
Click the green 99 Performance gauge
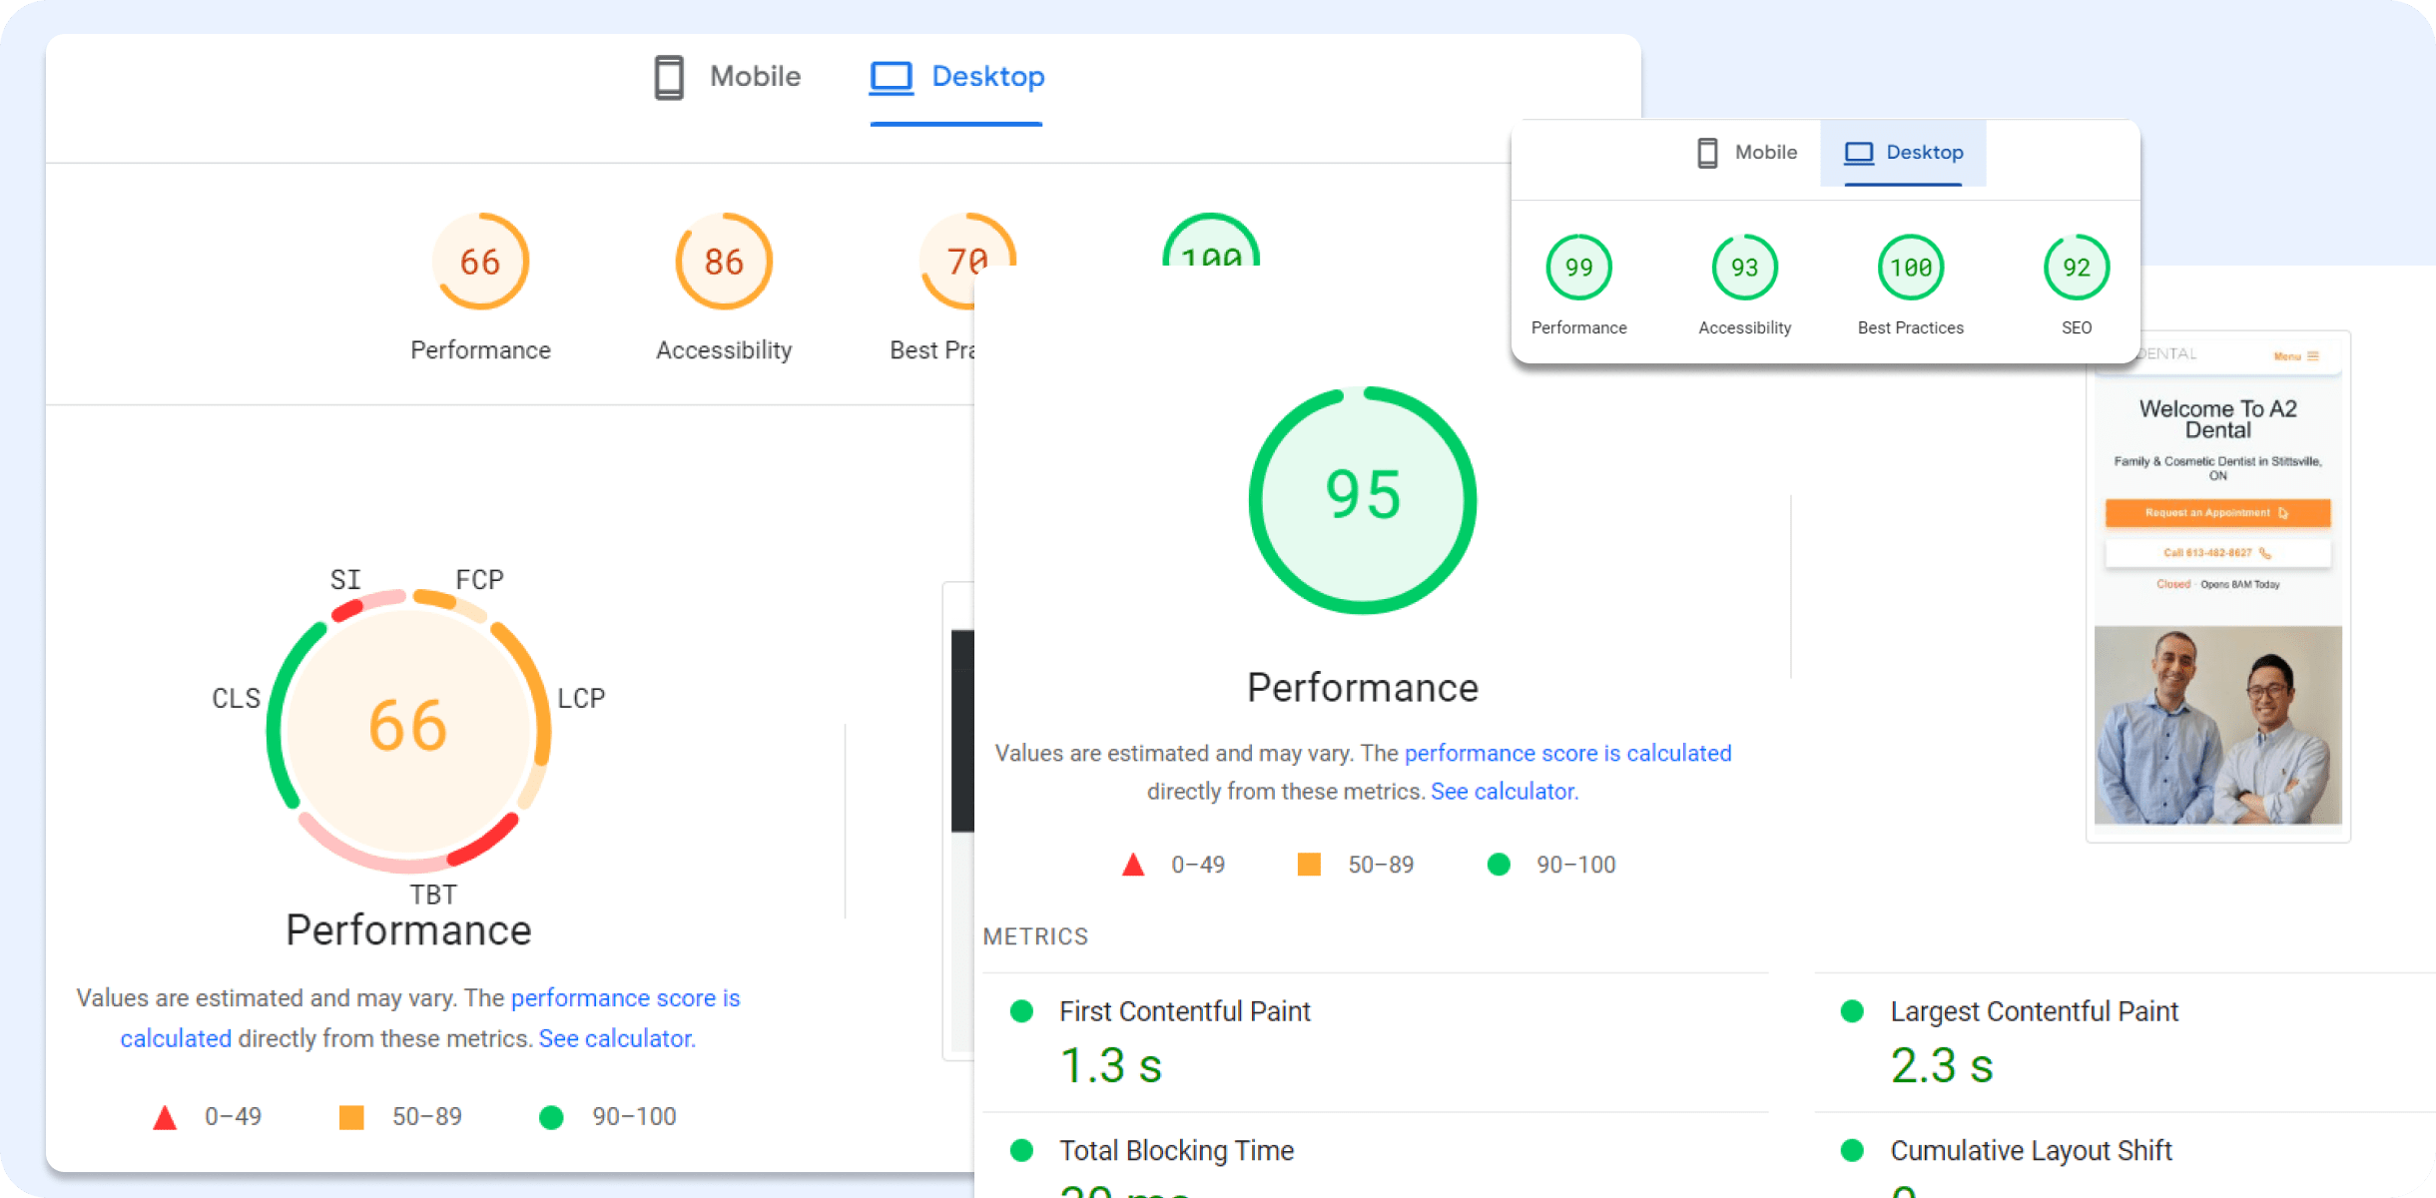1578,268
